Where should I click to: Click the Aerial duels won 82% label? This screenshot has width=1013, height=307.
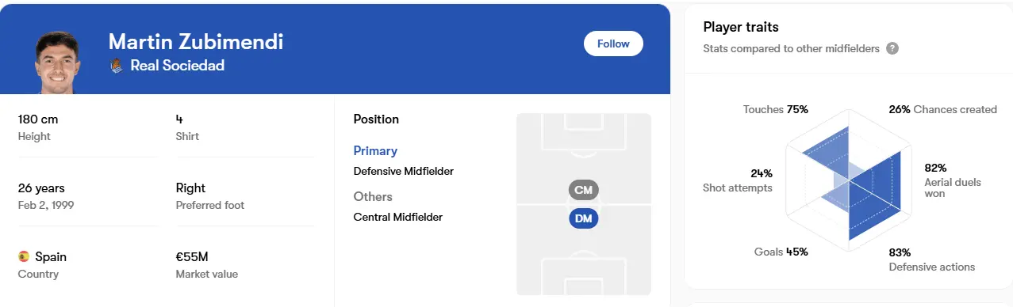coord(953,181)
